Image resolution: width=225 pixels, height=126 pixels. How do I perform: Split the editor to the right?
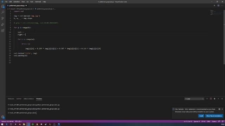click(218, 6)
